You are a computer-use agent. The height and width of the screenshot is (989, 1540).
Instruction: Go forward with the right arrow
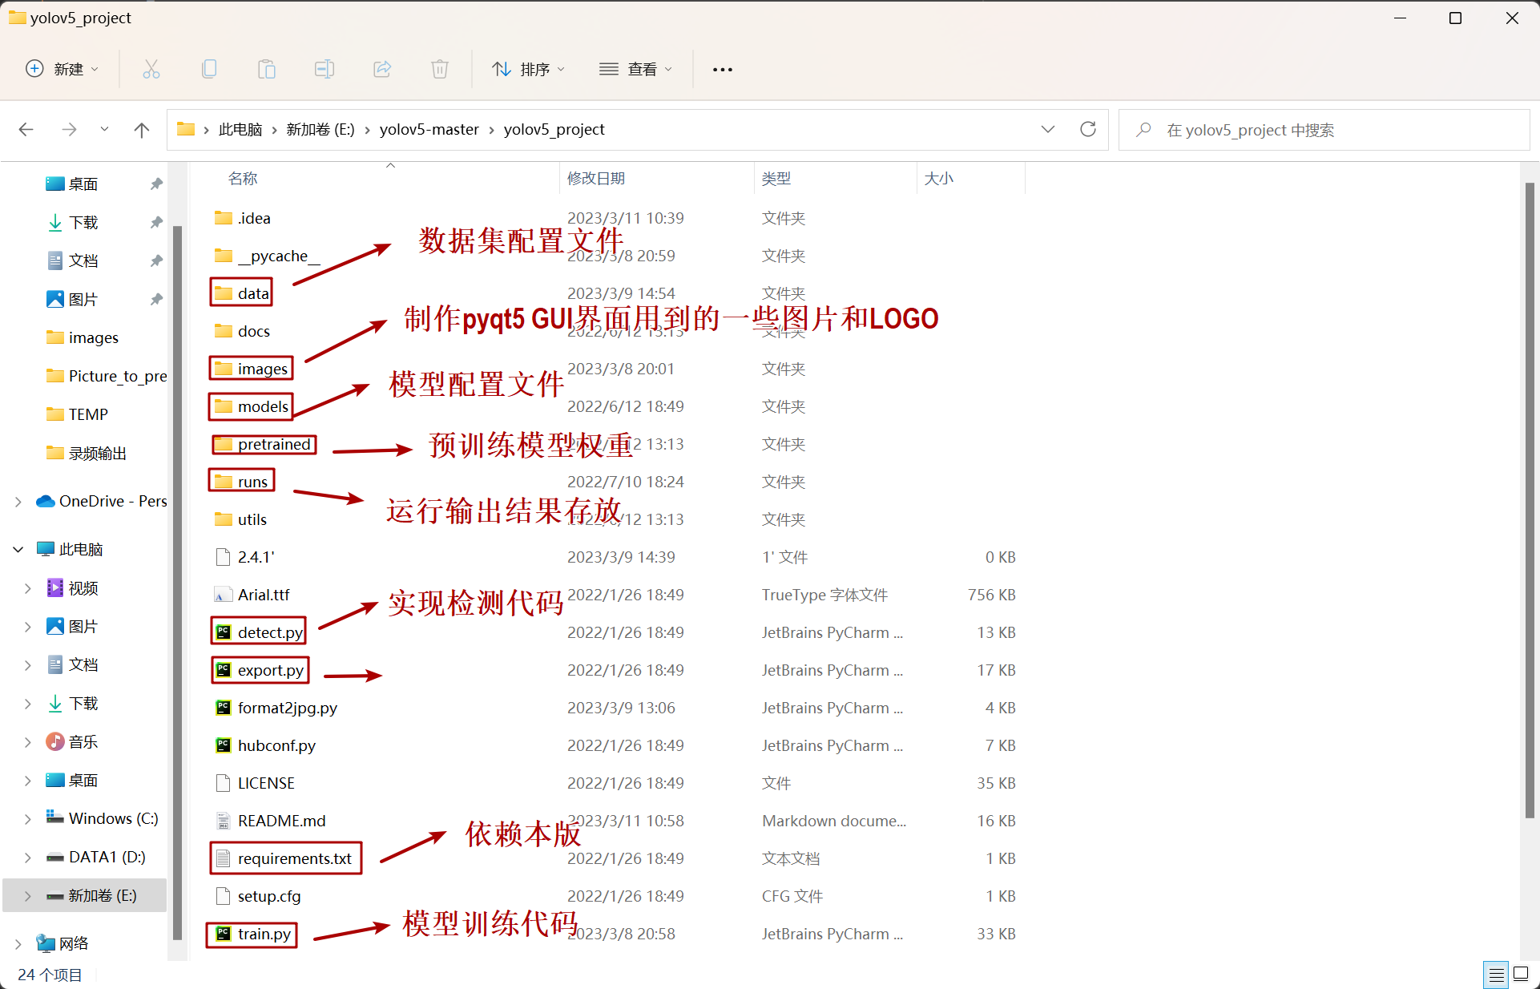70,129
